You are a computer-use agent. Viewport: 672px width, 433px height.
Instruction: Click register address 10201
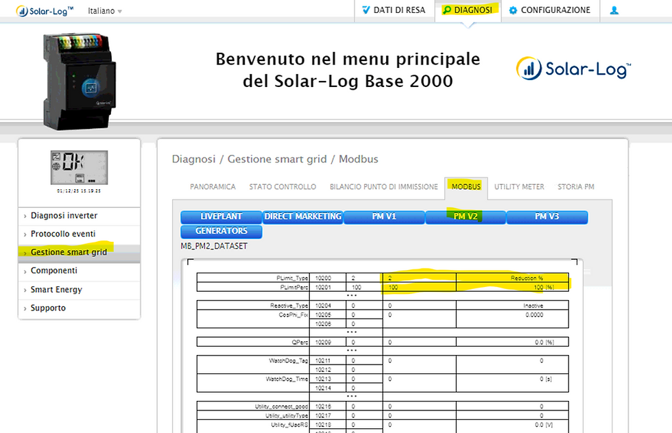click(323, 287)
